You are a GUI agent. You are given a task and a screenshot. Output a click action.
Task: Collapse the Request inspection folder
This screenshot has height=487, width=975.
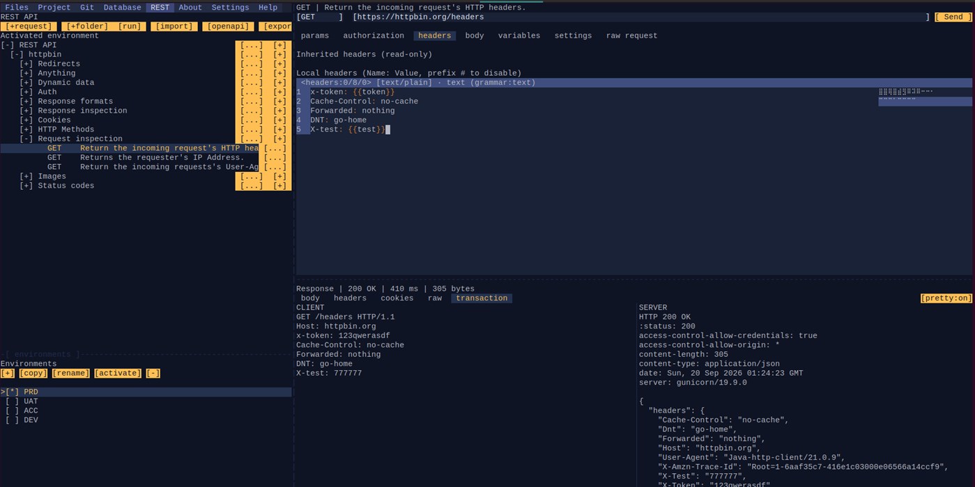(26, 139)
